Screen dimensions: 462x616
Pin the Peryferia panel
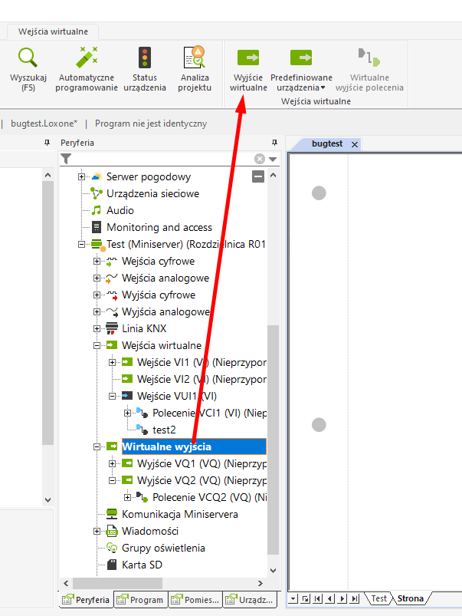click(274, 143)
